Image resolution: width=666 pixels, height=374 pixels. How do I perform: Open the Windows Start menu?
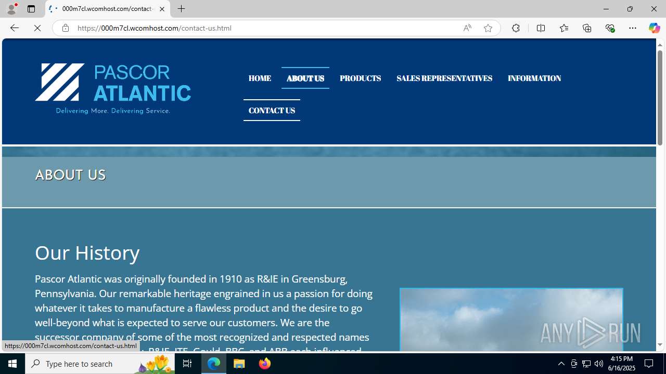(12, 364)
